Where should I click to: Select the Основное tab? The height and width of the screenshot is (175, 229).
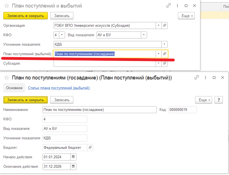coord(14,88)
